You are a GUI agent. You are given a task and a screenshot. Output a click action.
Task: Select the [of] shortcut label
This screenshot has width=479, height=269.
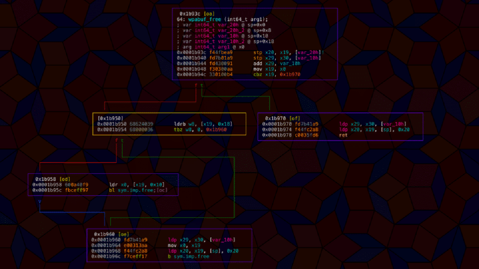tap(295, 118)
